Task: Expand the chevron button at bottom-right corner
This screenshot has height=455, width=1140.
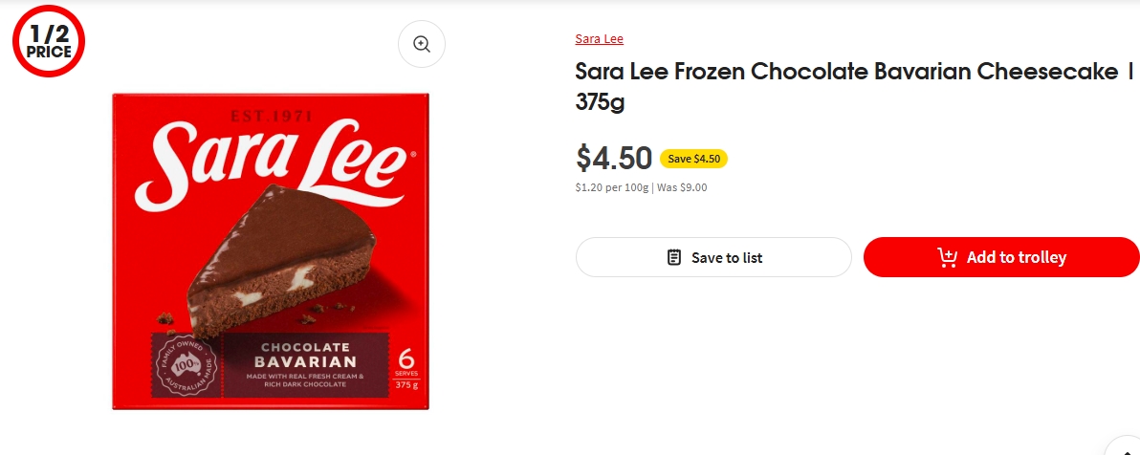Action: point(1125,447)
